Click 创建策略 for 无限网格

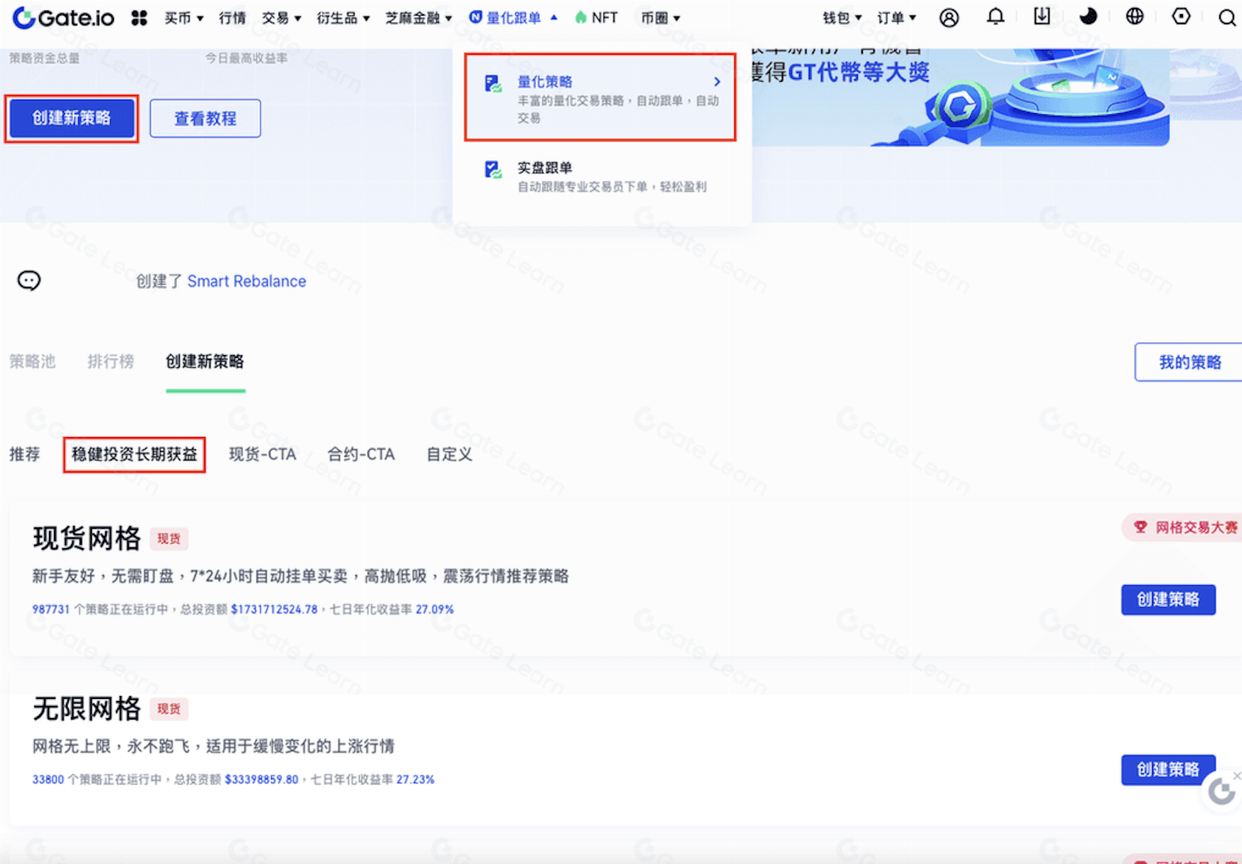pyautogui.click(x=1167, y=770)
